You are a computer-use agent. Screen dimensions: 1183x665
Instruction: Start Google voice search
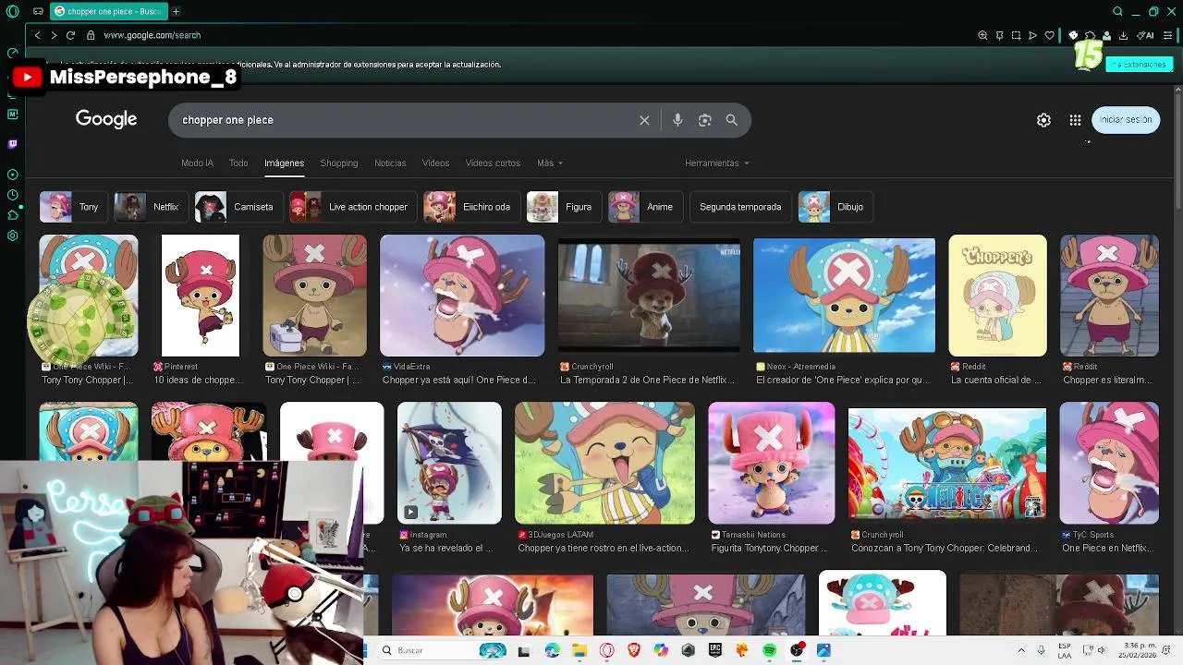677,120
